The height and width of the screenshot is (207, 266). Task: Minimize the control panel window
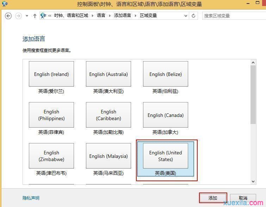(x=248, y=4)
